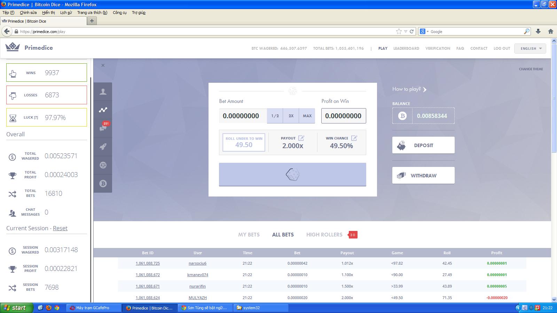Open the balance scales sidebar icon

(x=103, y=165)
